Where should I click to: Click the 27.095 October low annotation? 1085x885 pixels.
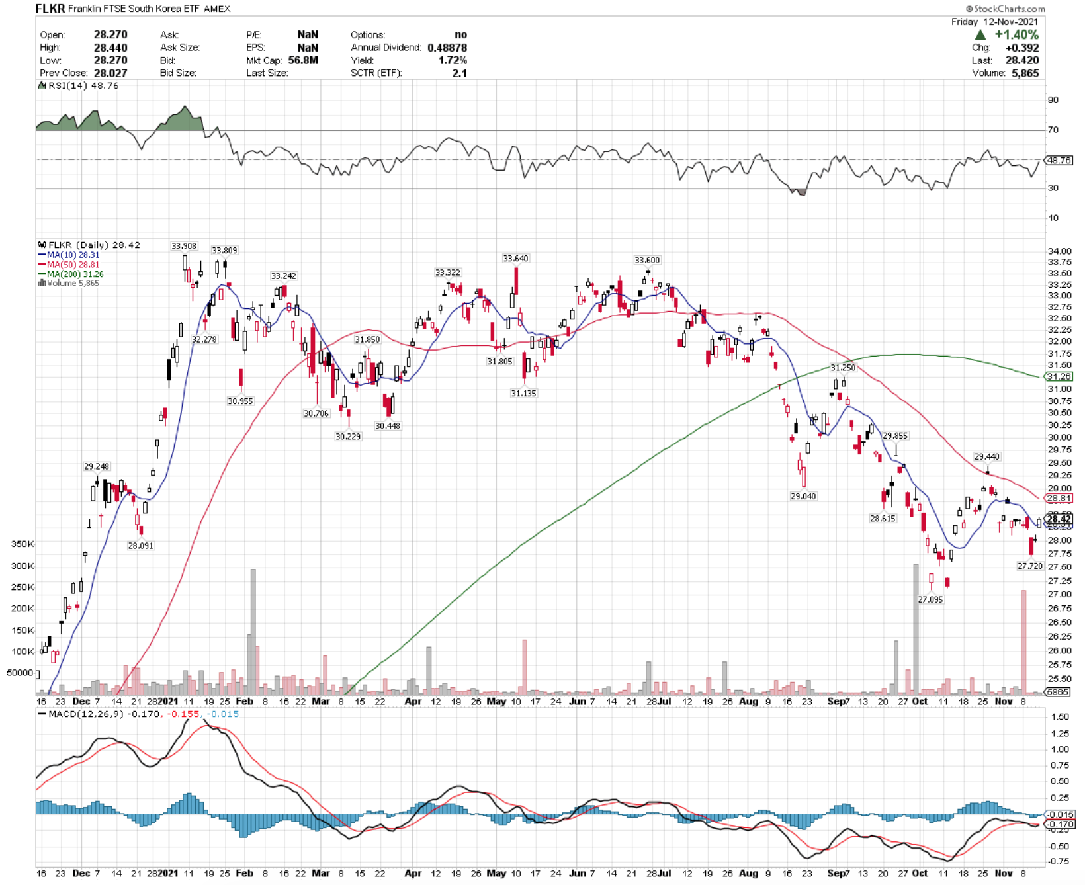click(930, 600)
